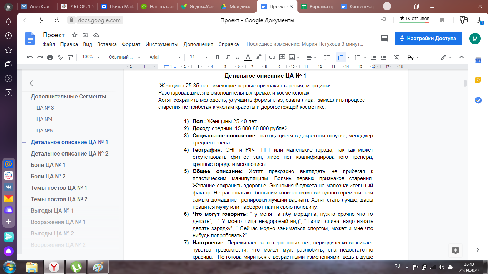Open the Arial font dropdown
This screenshot has height=274, width=488.
[x=165, y=57]
